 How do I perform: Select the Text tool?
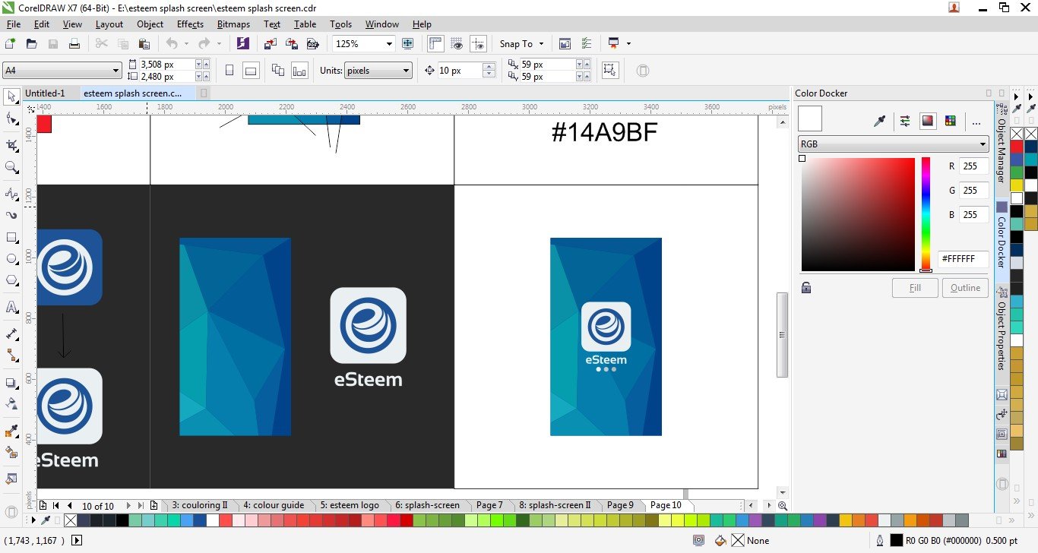point(11,307)
